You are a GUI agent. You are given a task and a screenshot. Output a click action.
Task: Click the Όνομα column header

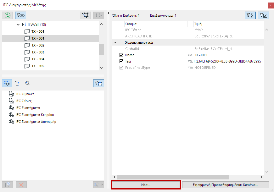131,24
